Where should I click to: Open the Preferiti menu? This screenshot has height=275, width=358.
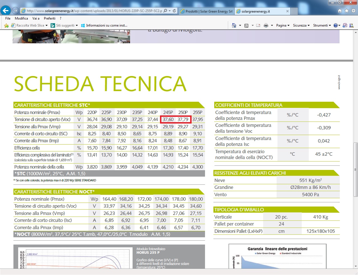tap(50, 18)
